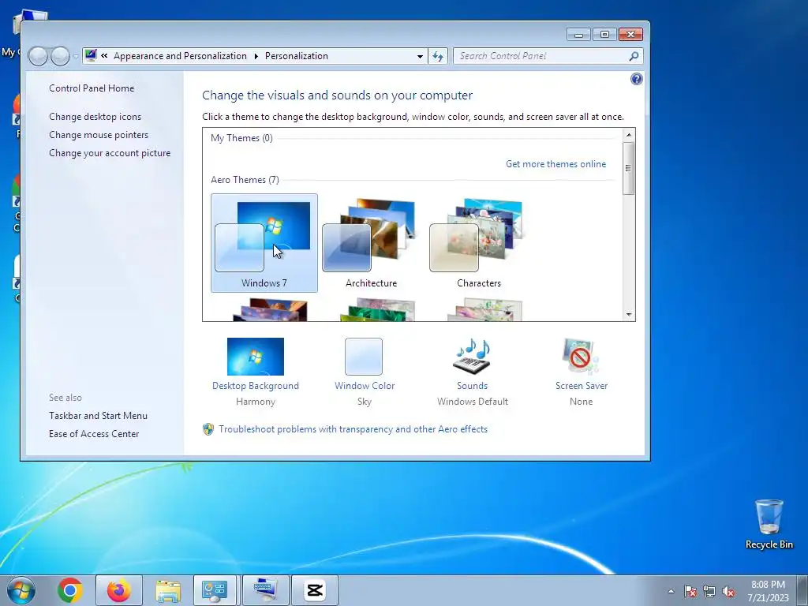This screenshot has height=606, width=808.
Task: Show hidden tray icons arrow
Action: [x=671, y=591]
